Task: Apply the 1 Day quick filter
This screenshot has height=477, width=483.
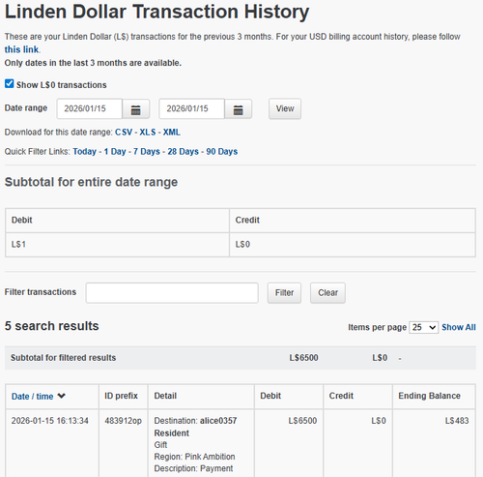Action: pyautogui.click(x=115, y=152)
